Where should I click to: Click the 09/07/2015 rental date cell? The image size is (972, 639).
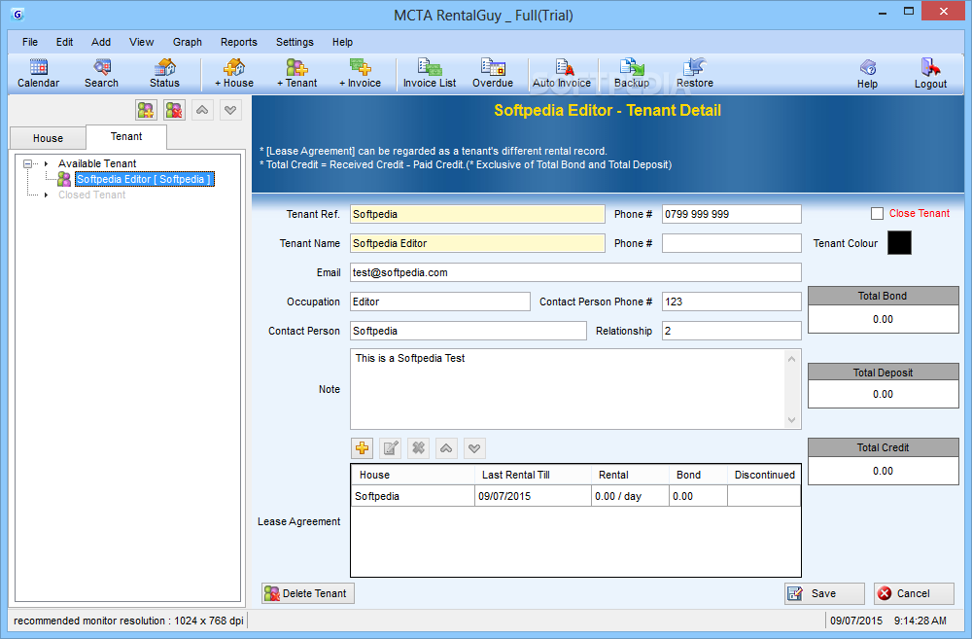click(x=533, y=496)
